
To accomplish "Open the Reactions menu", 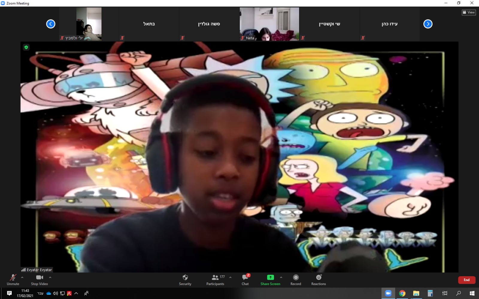I will (319, 280).
